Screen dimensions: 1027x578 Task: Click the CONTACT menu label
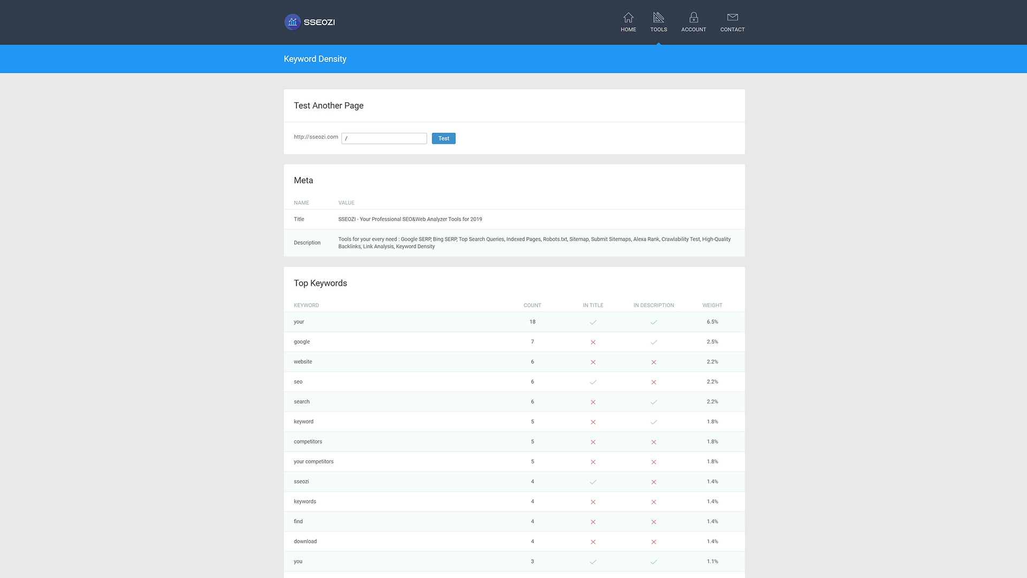tap(732, 29)
